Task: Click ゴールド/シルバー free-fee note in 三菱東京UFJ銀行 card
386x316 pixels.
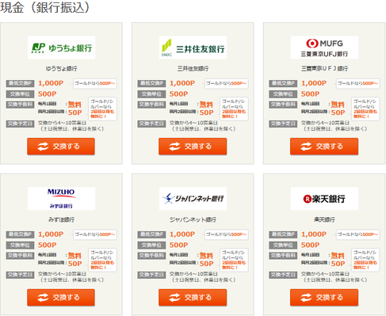Action: [365, 109]
